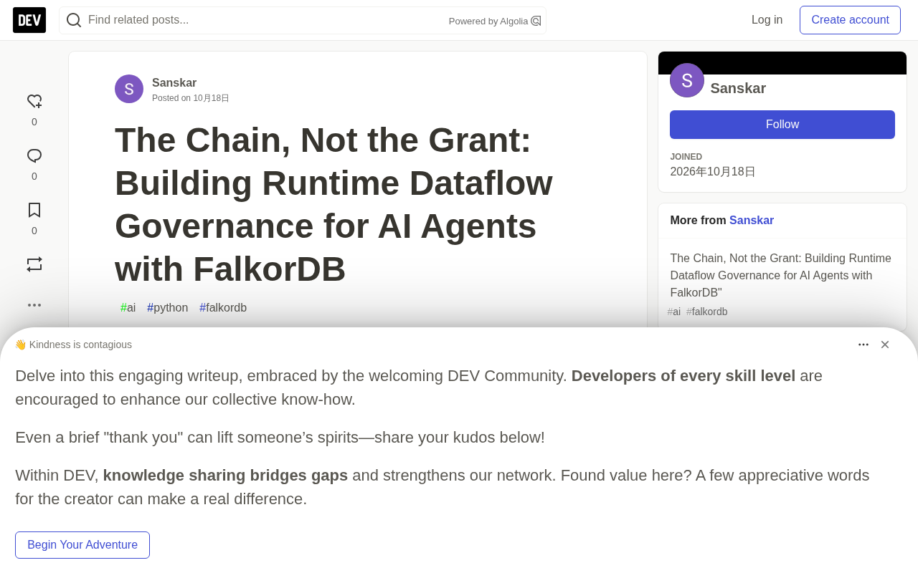
Task: Open the #ai tag under the title
Action: [128, 308]
